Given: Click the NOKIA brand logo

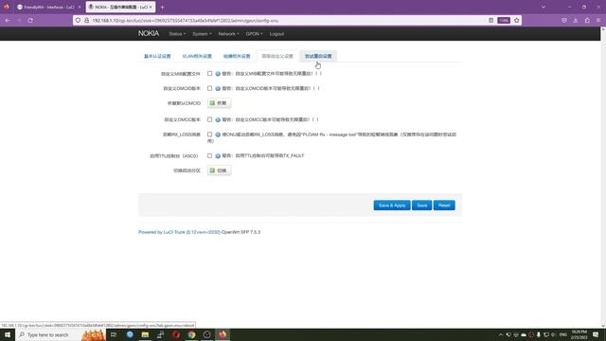Looking at the screenshot, I should [x=149, y=34].
